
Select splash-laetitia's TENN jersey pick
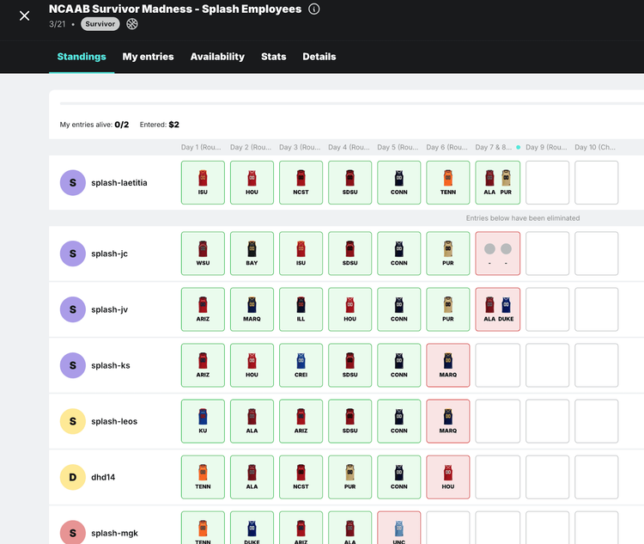(x=448, y=183)
